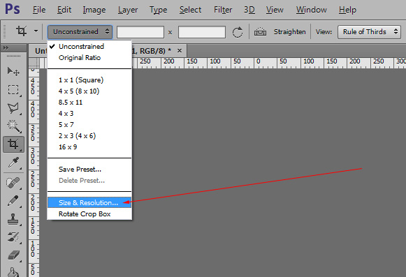This screenshot has height=277, width=406.
Task: Click the Straighten level icon
Action: [260, 32]
